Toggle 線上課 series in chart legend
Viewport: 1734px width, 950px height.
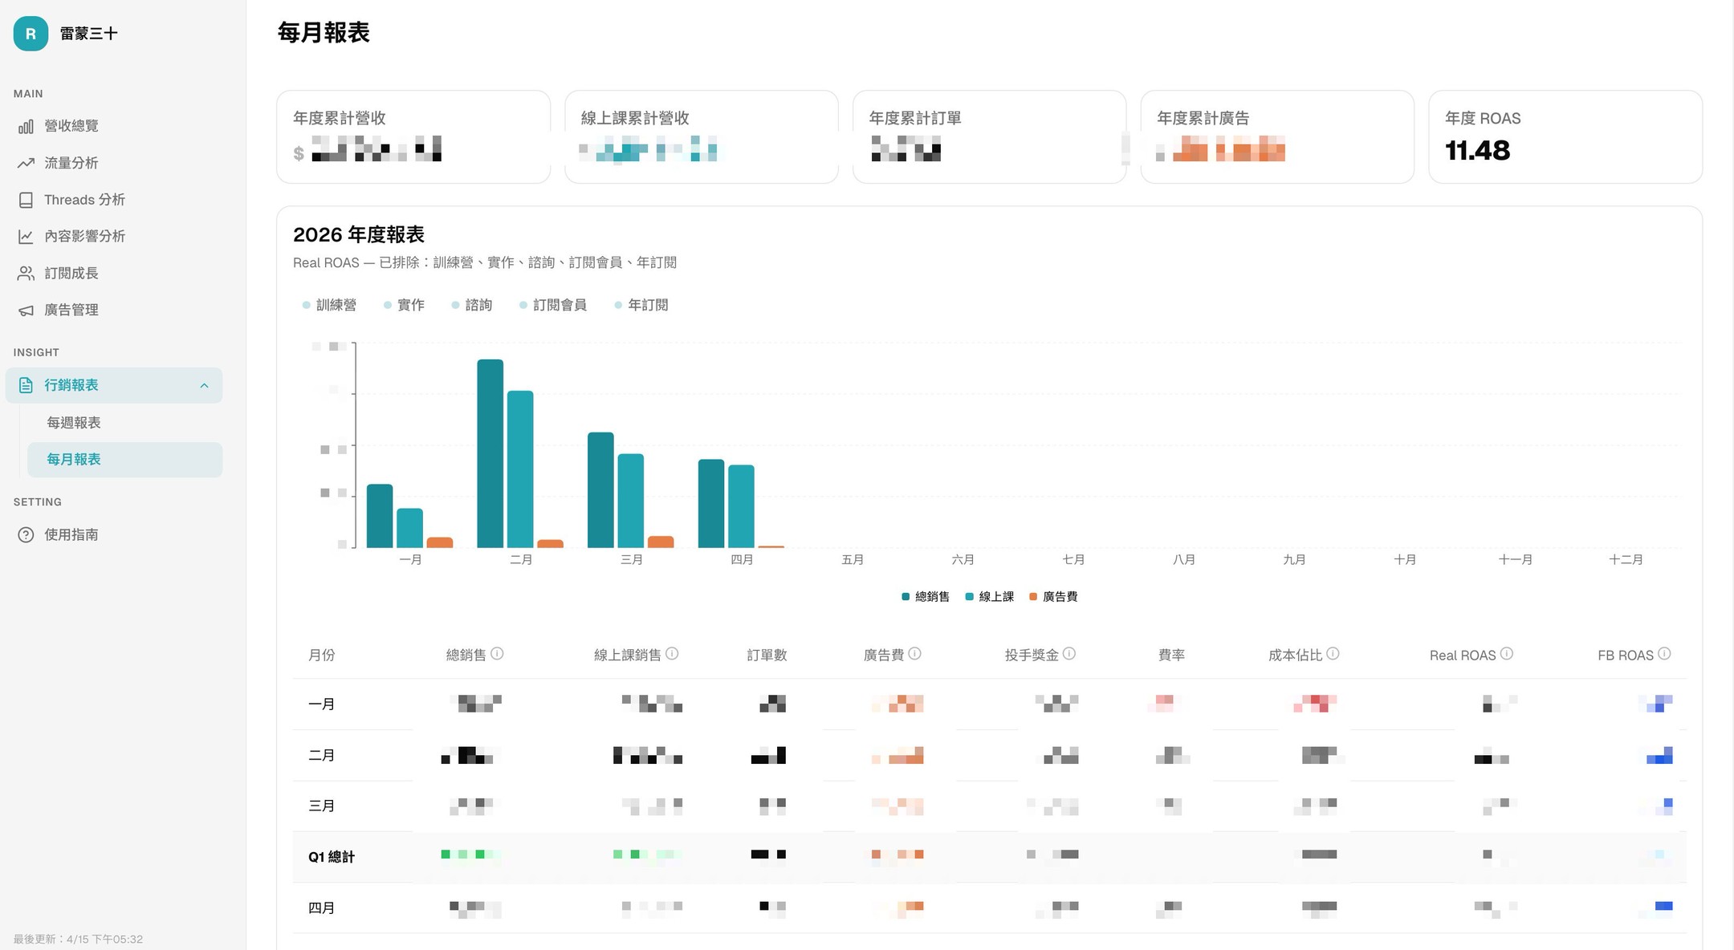[x=989, y=597]
